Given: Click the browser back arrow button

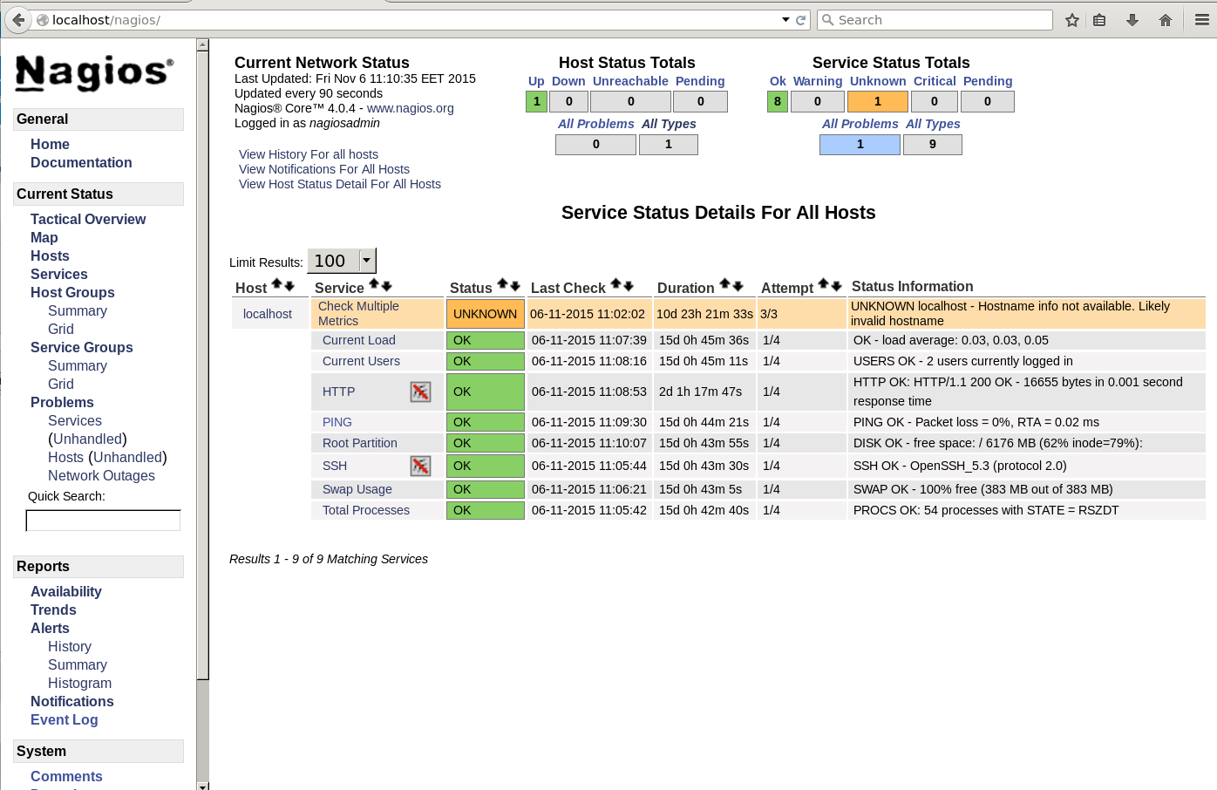Looking at the screenshot, I should tap(18, 20).
